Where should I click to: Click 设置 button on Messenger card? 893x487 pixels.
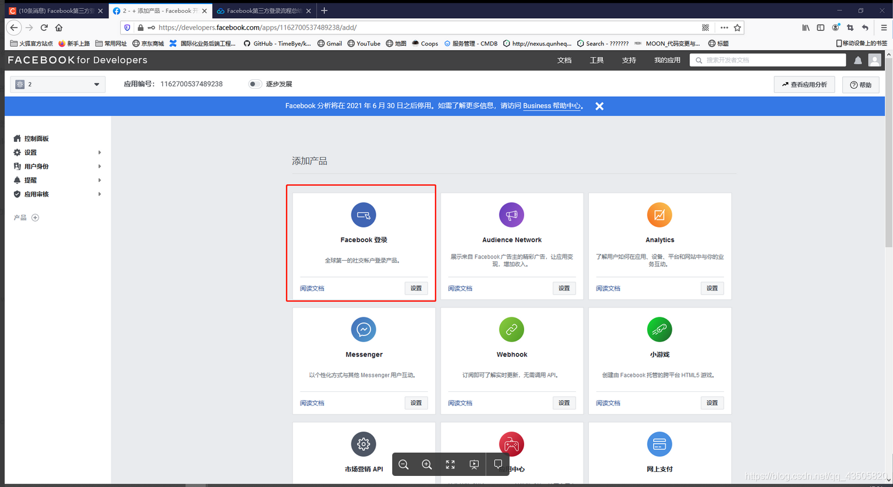(x=416, y=403)
